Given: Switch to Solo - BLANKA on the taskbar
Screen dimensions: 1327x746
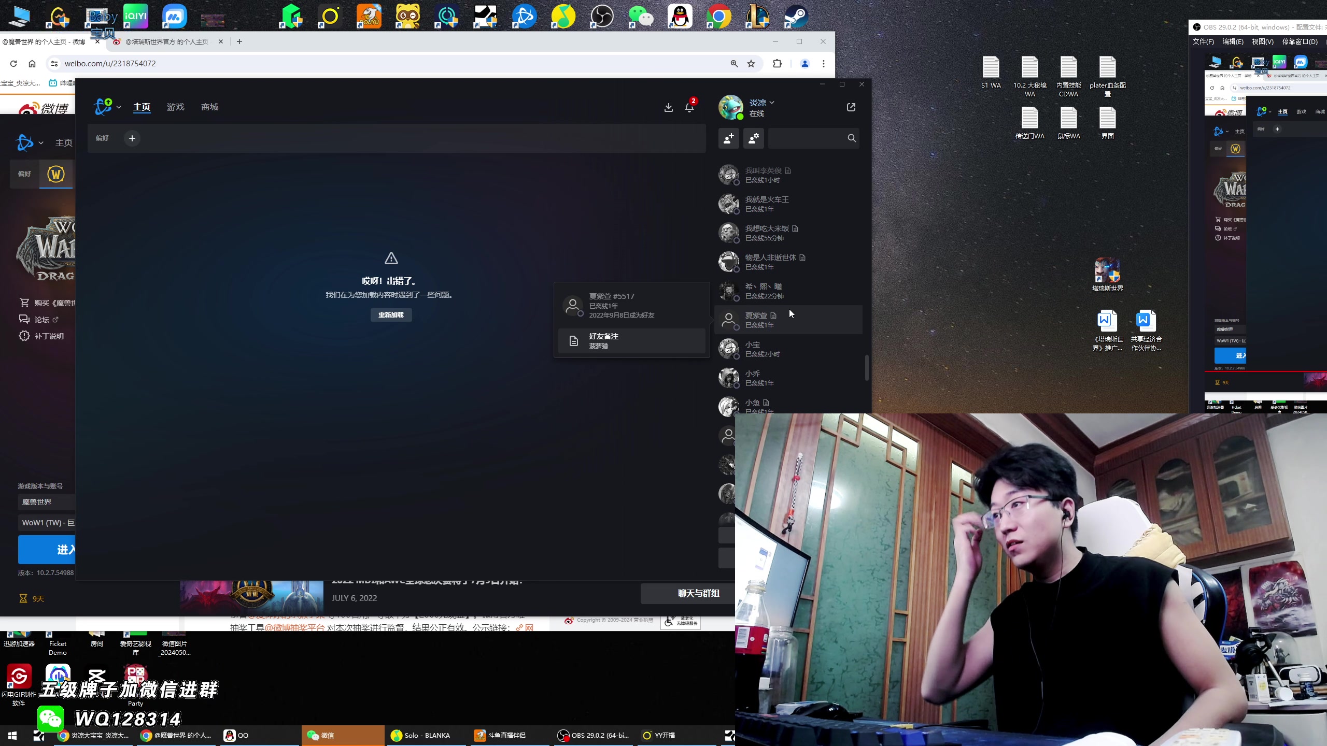Looking at the screenshot, I should point(426,736).
